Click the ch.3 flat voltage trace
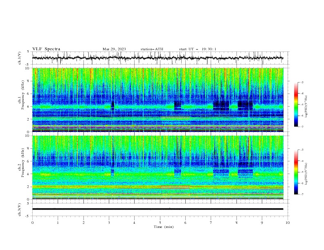 pyautogui.click(x=157, y=209)
